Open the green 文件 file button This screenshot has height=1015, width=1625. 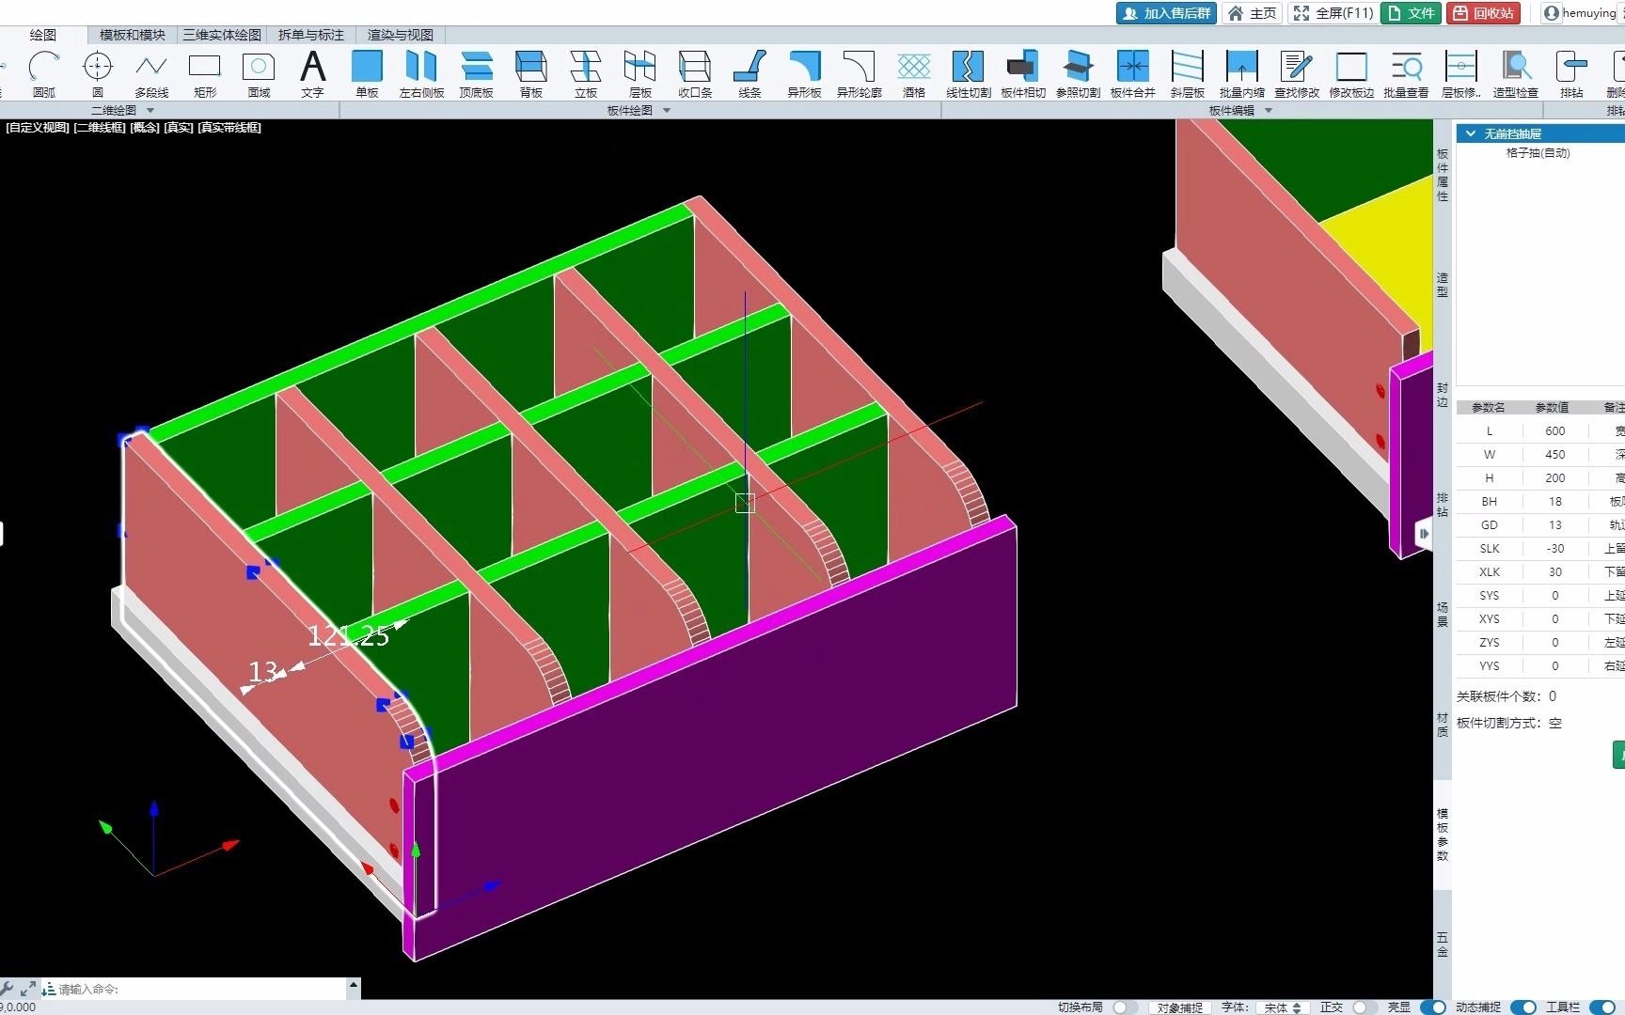point(1411,13)
